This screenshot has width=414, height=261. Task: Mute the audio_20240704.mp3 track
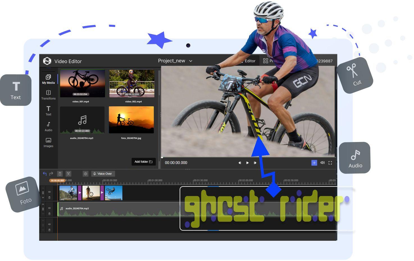click(x=49, y=208)
